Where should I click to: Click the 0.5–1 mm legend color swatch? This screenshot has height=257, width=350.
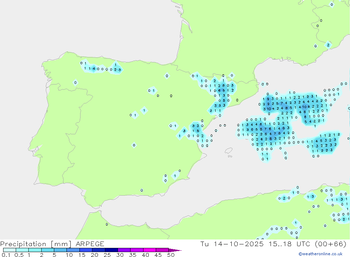(x=22, y=250)
